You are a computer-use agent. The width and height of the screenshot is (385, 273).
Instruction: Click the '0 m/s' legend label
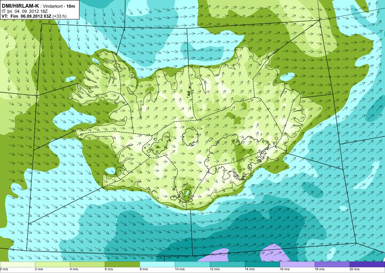click(x=4, y=269)
